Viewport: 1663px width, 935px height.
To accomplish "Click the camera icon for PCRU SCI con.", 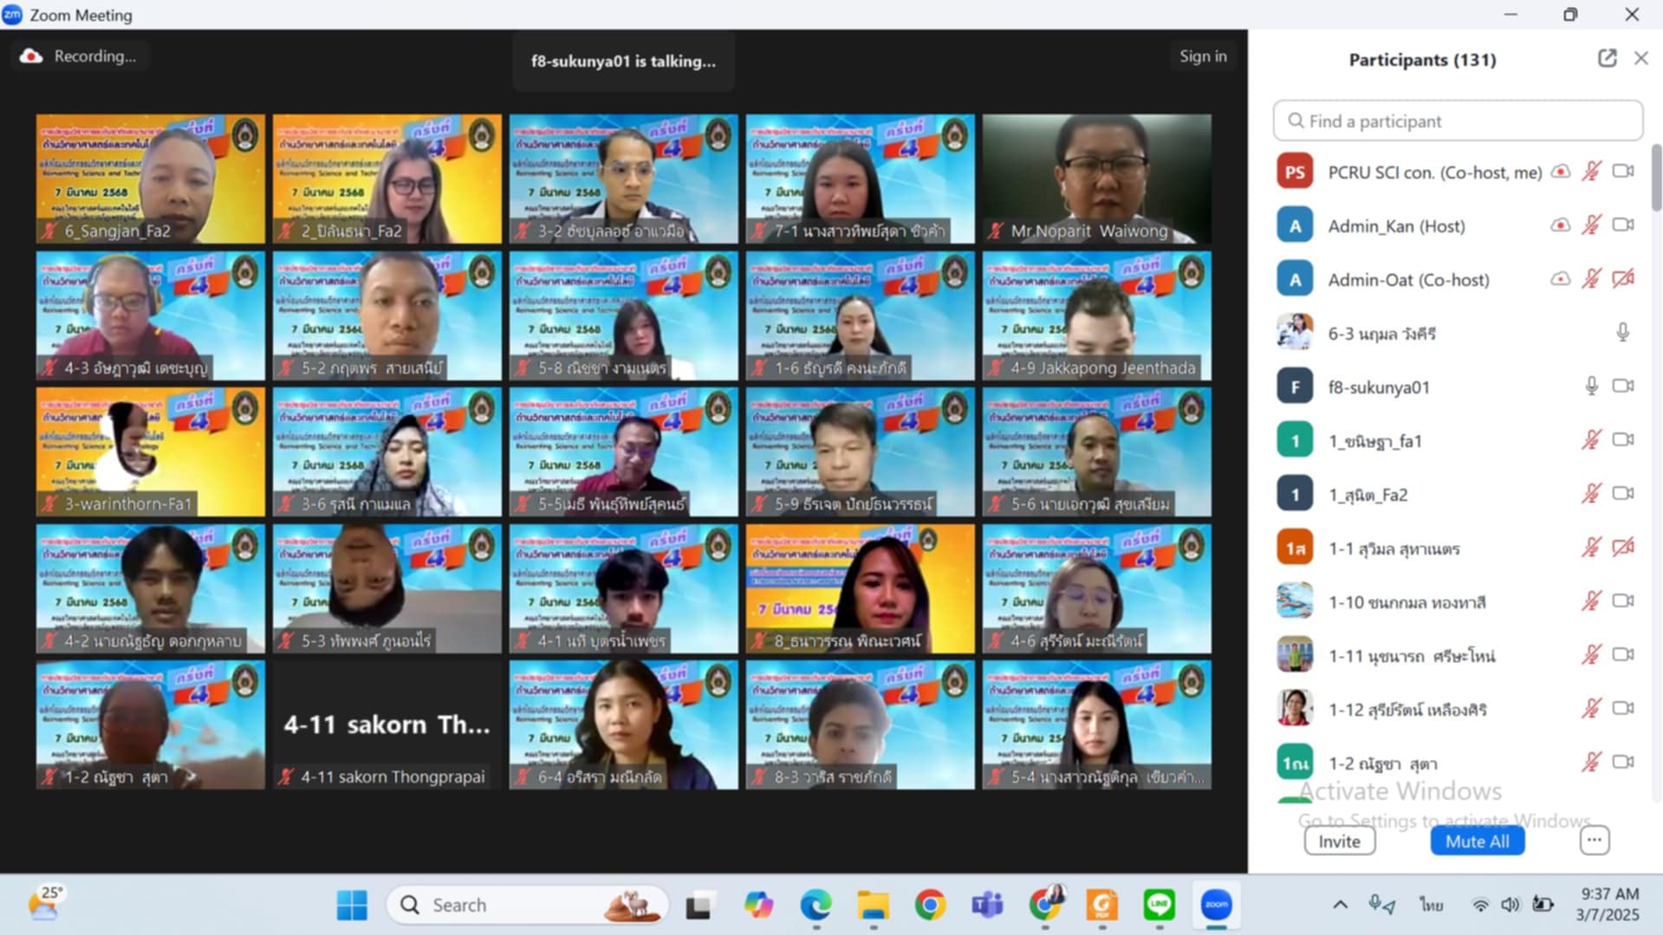I will tap(1623, 172).
